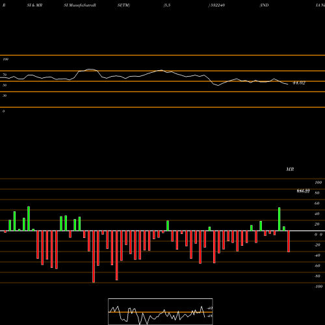Click 'SI MunafaSutraR' header text
The image size is (325, 325).
pyautogui.click(x=80, y=5)
